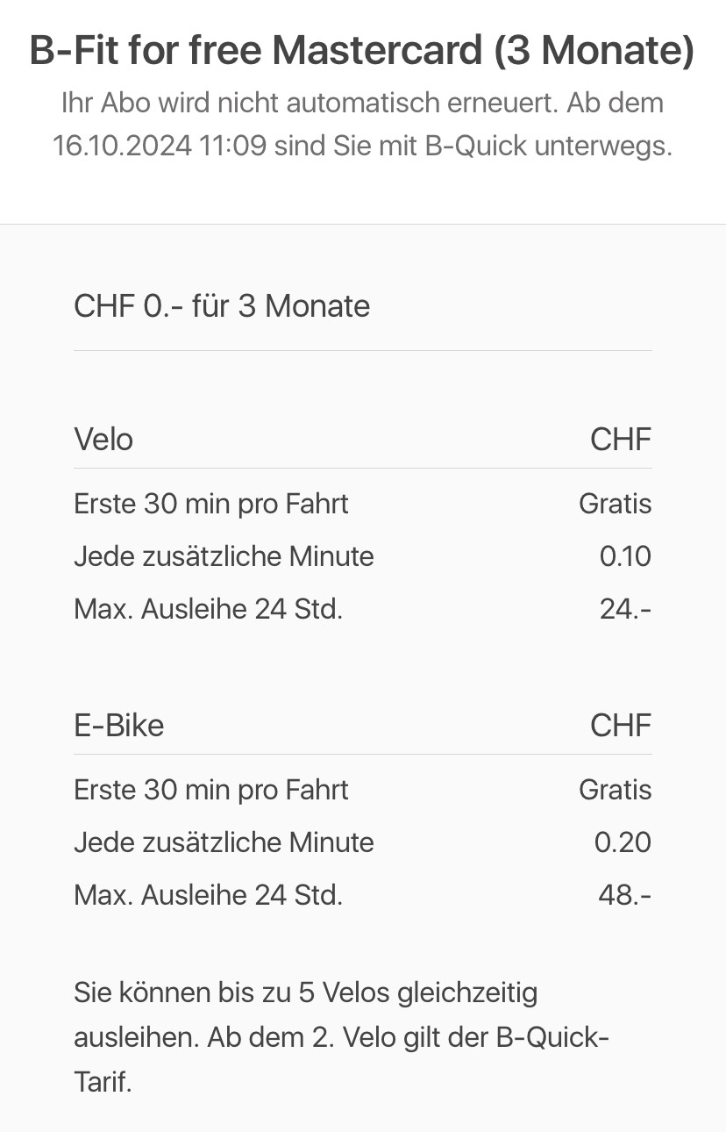The height and width of the screenshot is (1132, 726).
Task: Tap the Gratis value in the E-Bike section
Action: click(x=615, y=790)
